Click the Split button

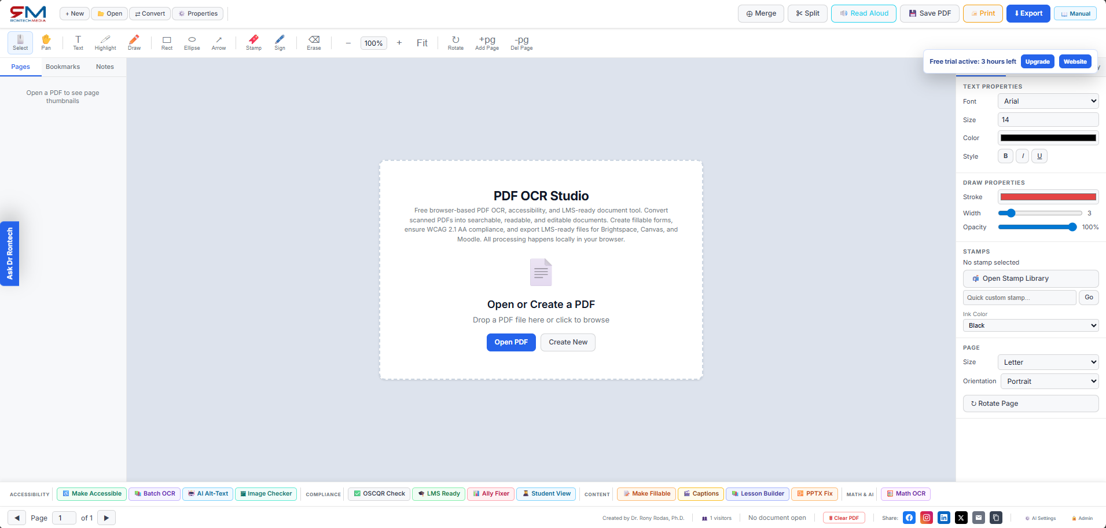point(808,13)
